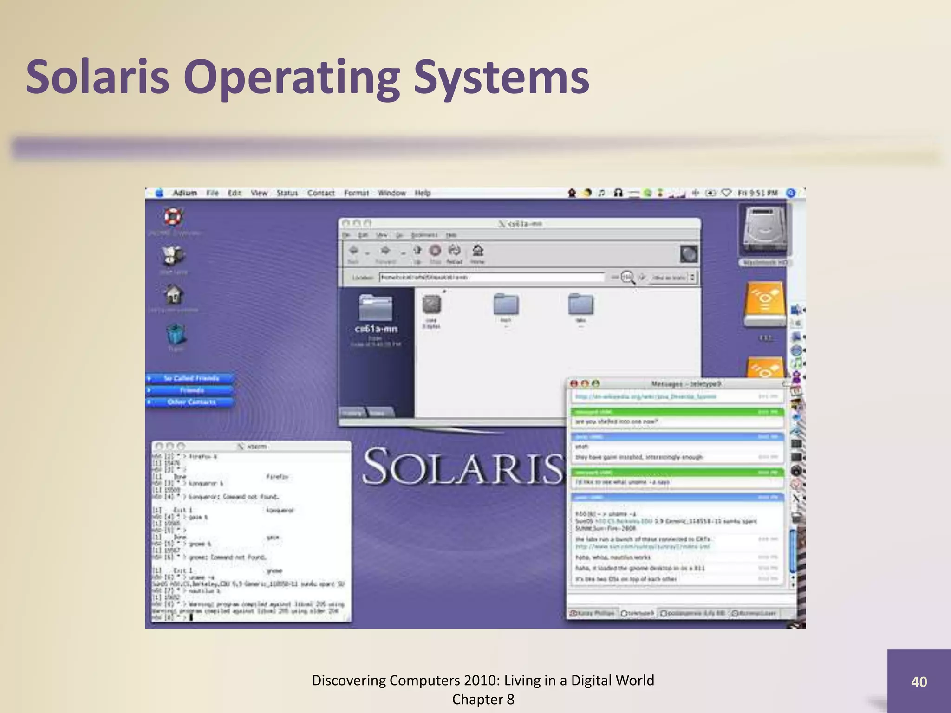Image resolution: width=951 pixels, height=713 pixels.
Task: Open the folder beside the core file
Action: coord(506,305)
